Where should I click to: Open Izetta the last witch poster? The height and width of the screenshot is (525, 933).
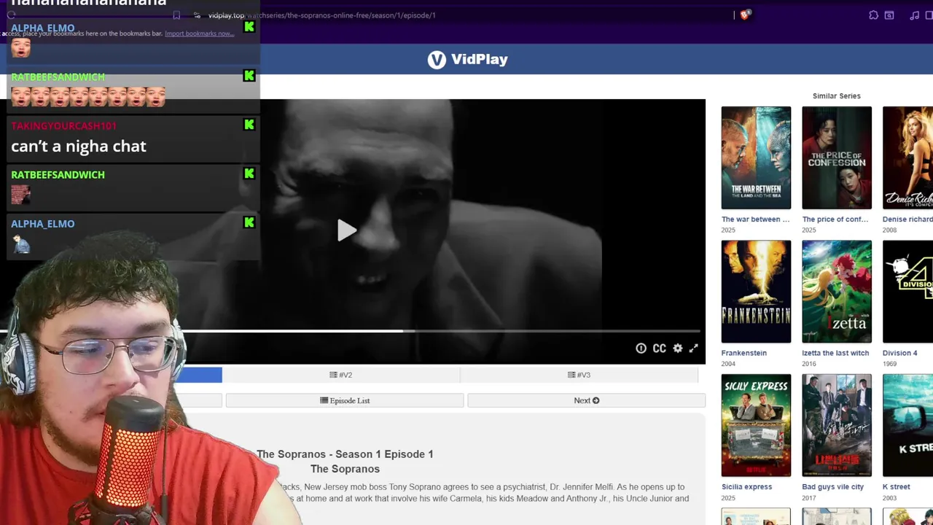click(837, 292)
